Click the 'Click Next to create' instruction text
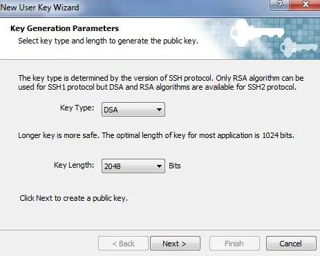Viewport: 320px width, 256px height. [x=73, y=198]
